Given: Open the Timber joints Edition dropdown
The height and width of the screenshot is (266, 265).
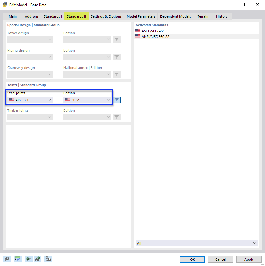Looking at the screenshot, I should [87, 117].
